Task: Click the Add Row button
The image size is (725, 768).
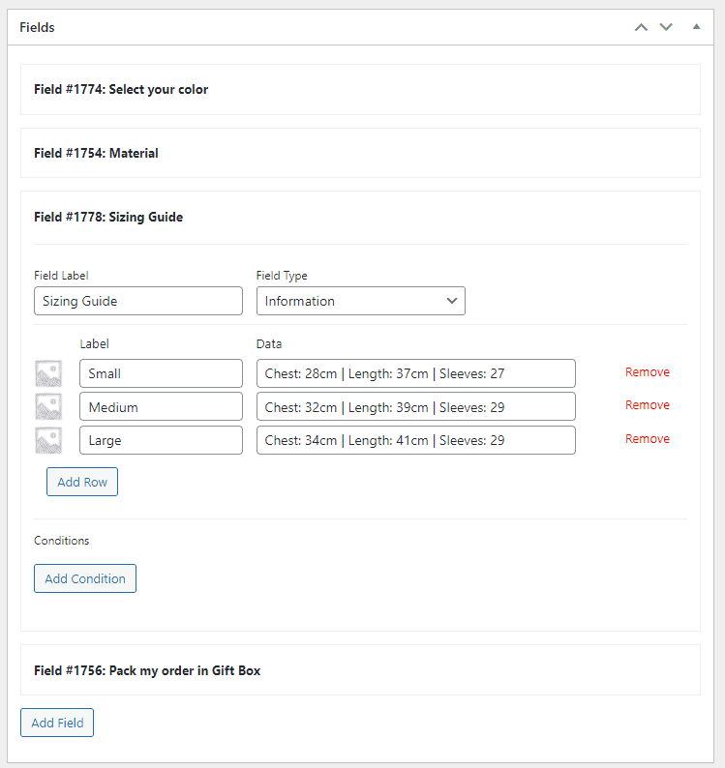Action: click(x=82, y=482)
